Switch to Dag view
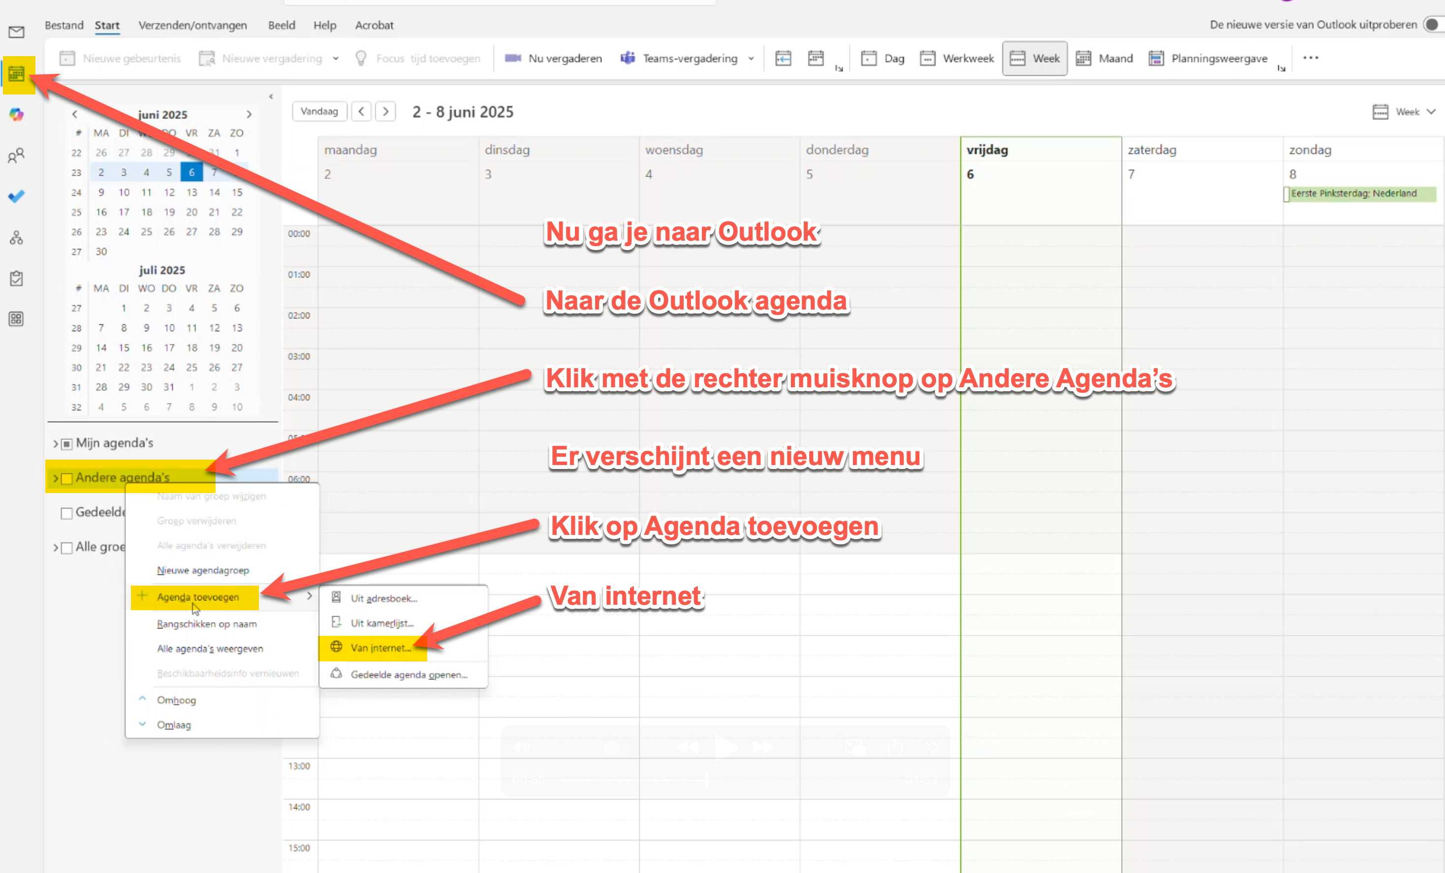The image size is (1445, 873). click(882, 58)
